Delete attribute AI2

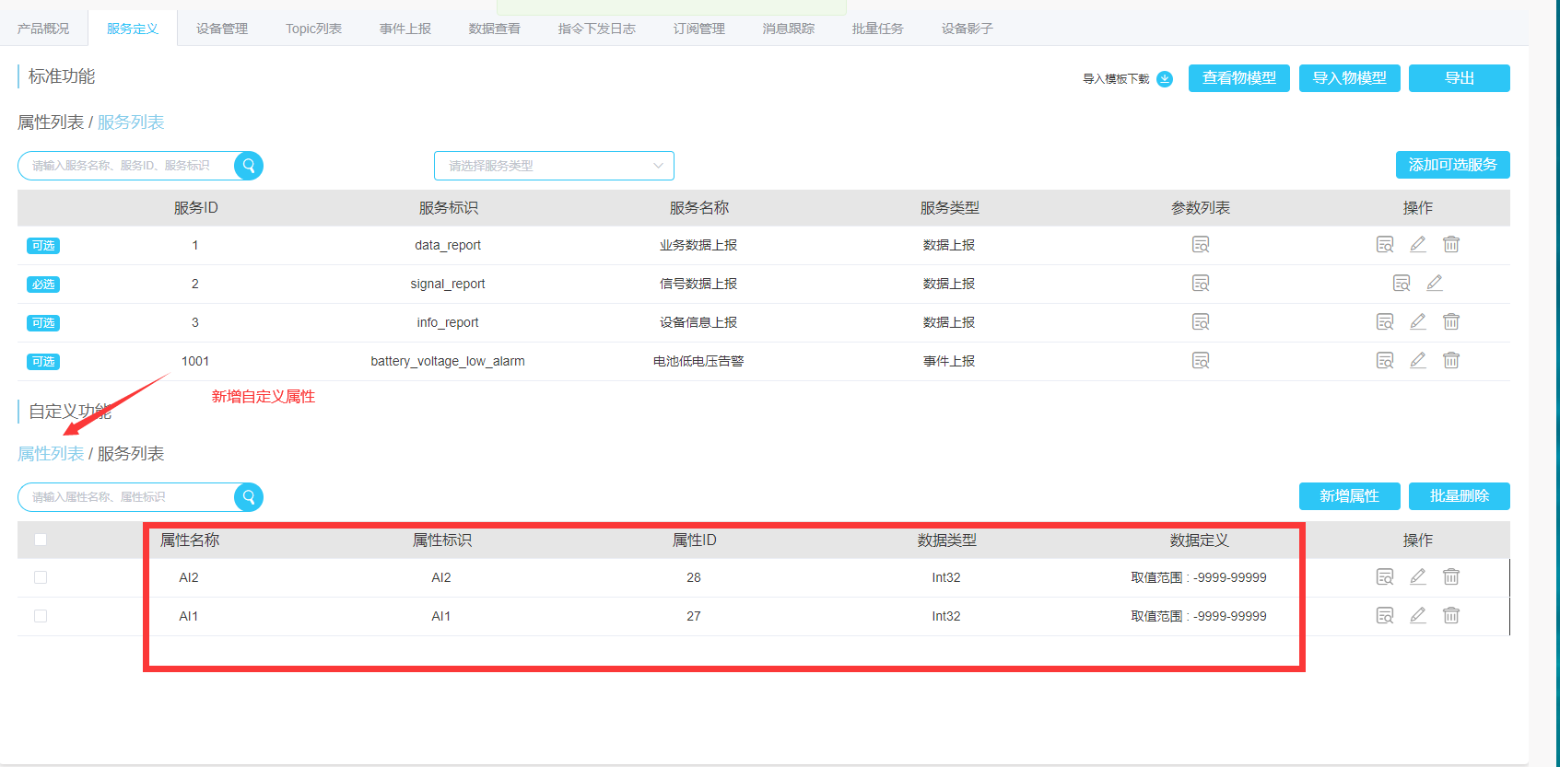click(1451, 576)
